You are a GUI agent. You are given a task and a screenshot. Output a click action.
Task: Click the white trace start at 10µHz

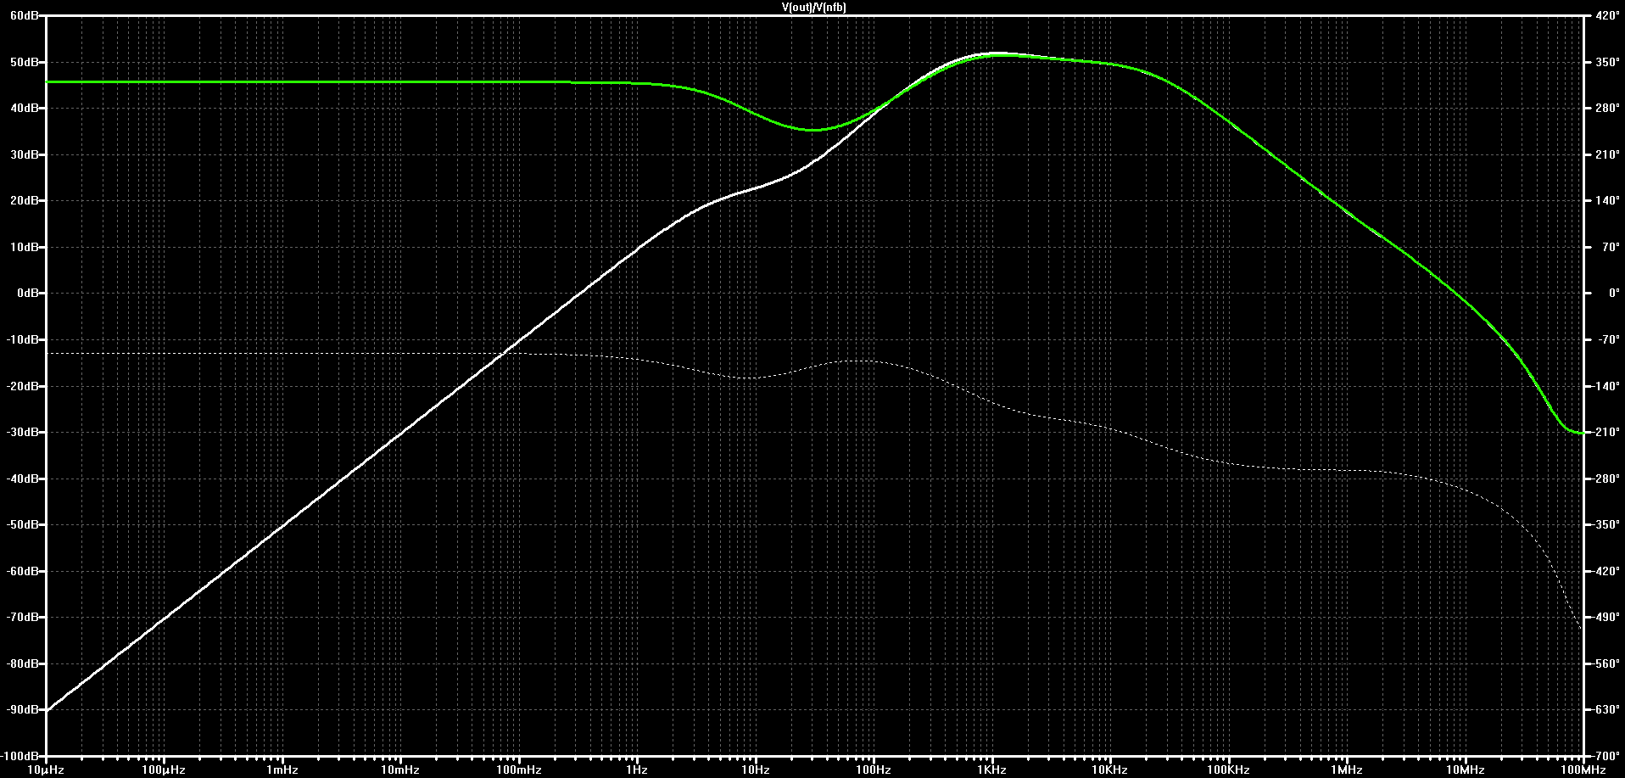(48, 709)
